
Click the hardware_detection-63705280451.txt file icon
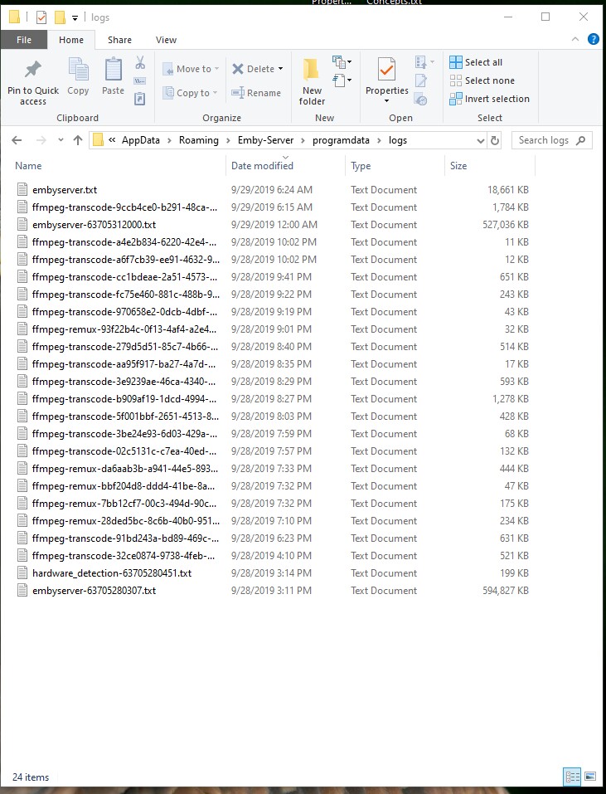pos(22,572)
